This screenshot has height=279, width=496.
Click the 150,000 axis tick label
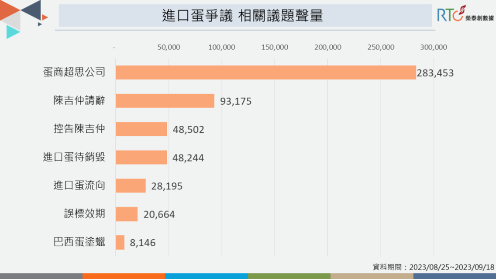[275, 47]
